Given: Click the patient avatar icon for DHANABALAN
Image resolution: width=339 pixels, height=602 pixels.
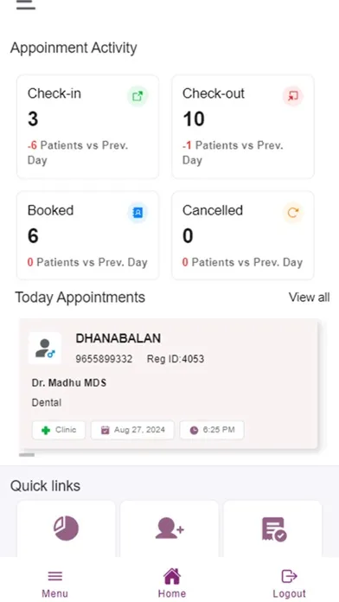Looking at the screenshot, I should (45, 349).
